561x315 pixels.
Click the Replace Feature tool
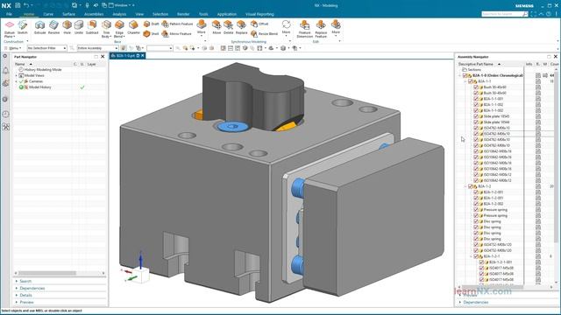pyautogui.click(x=321, y=29)
